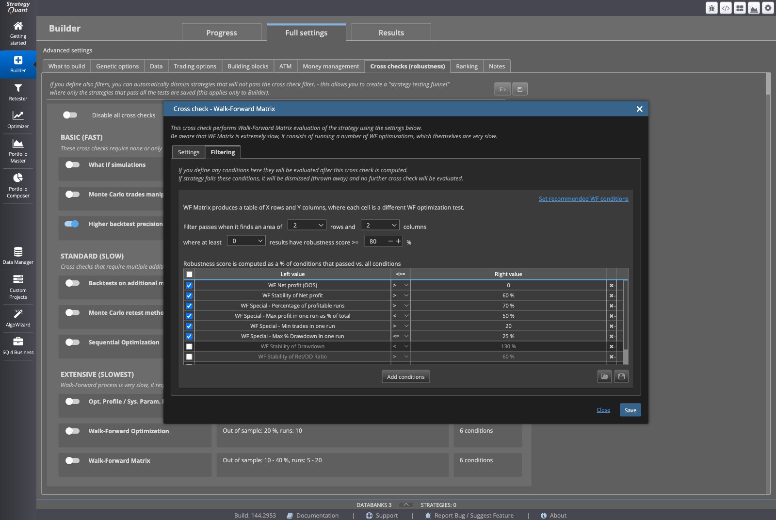Open operator dropdown for WF Net profit (OOS)

point(401,285)
